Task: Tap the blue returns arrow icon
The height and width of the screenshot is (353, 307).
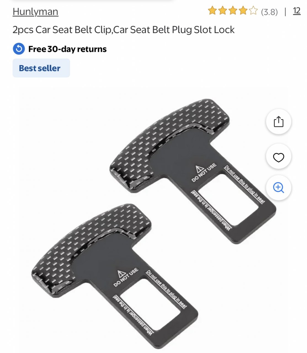Action: [19, 49]
